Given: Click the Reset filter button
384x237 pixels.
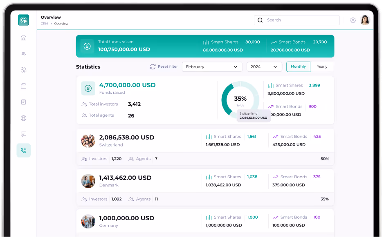Looking at the screenshot, I should [x=163, y=66].
